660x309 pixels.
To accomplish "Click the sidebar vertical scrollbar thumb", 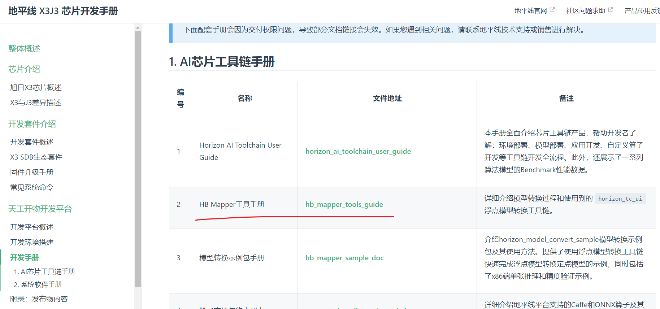I will 138,159.
